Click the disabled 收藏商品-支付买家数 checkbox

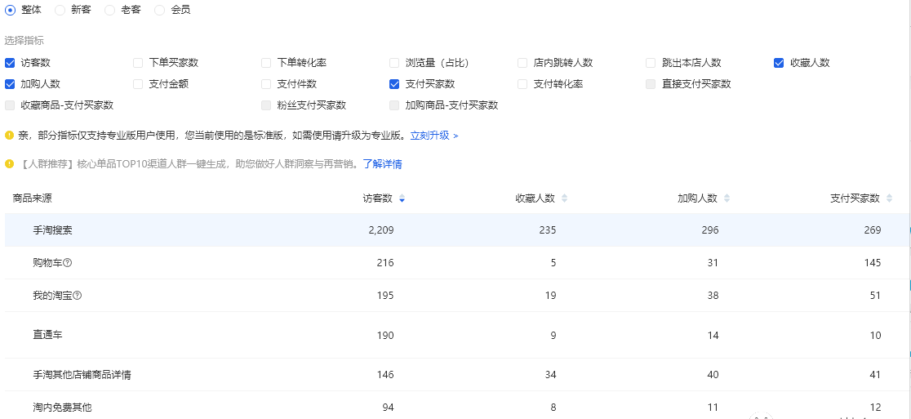click(10, 105)
